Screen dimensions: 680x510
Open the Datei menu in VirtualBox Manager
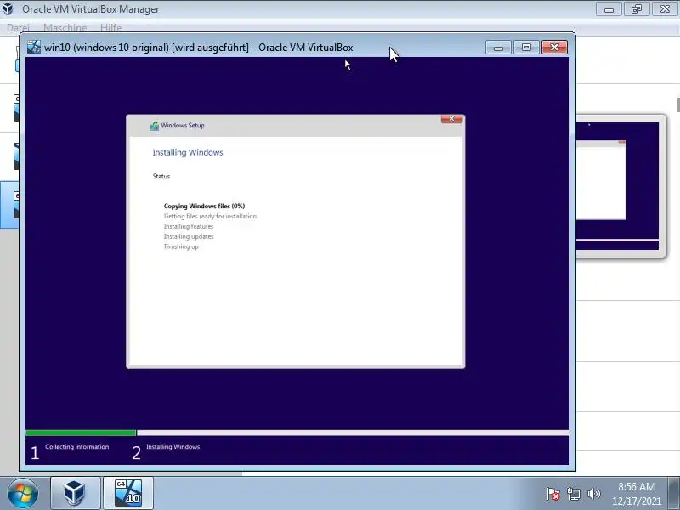(18, 28)
